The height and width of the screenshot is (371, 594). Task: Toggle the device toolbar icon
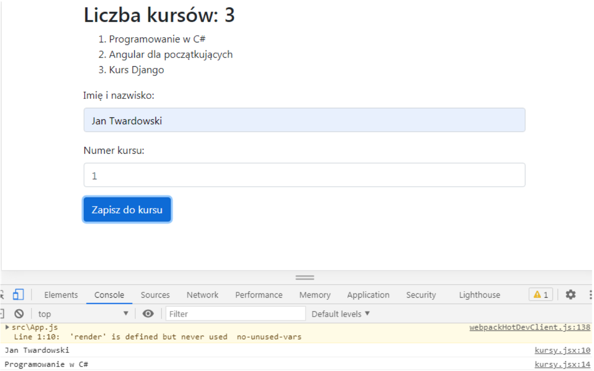18,295
